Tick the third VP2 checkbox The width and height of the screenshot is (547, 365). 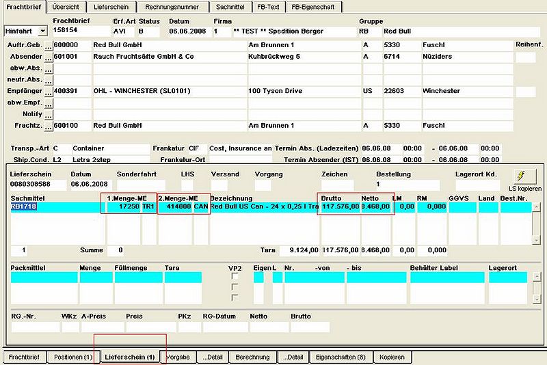[x=235, y=297]
